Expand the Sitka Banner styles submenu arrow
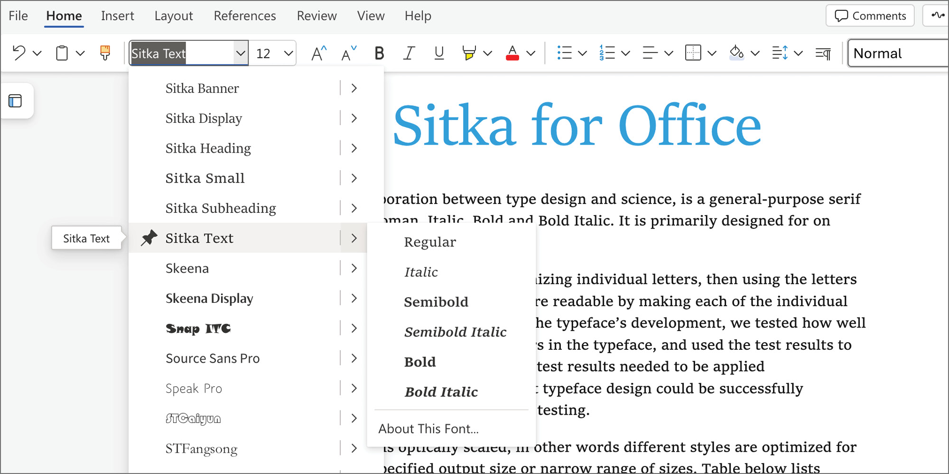This screenshot has height=474, width=949. click(354, 88)
